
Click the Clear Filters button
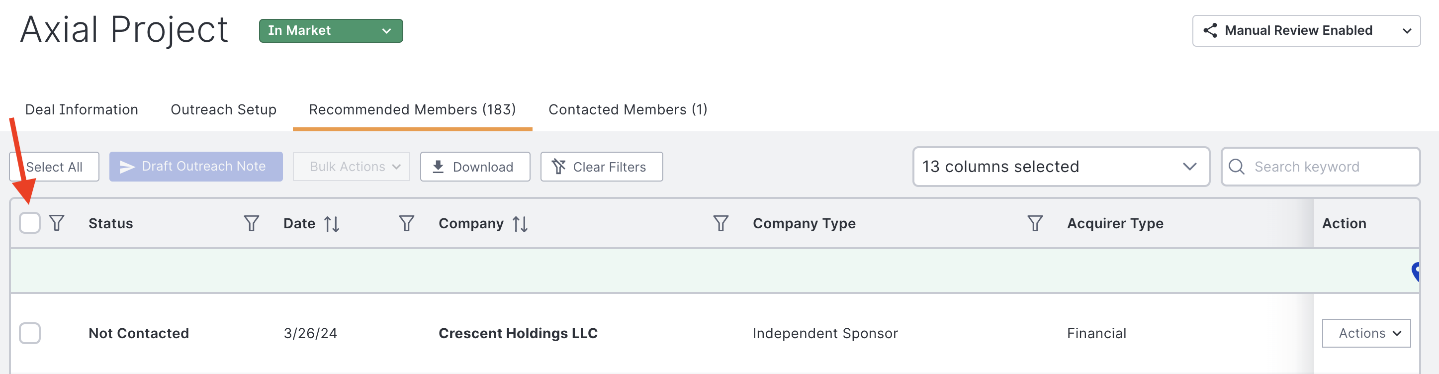pyautogui.click(x=602, y=167)
